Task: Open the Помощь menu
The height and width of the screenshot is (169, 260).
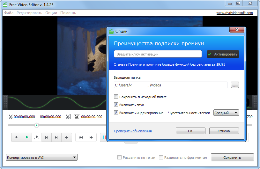Action: 68,13
